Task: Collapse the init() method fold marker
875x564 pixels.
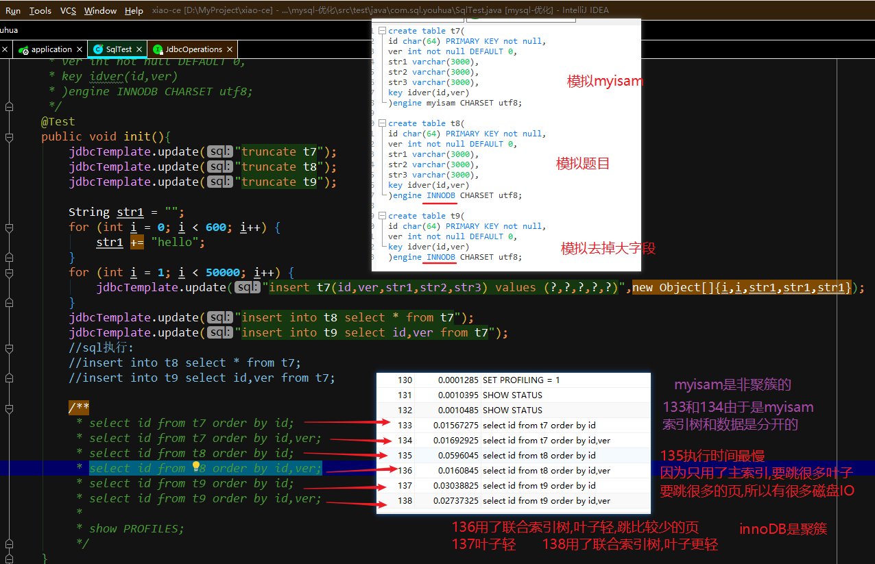Action: point(8,137)
